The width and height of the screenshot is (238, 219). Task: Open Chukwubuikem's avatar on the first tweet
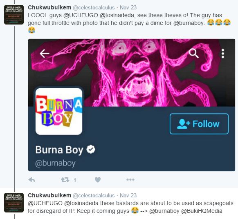click(14, 15)
